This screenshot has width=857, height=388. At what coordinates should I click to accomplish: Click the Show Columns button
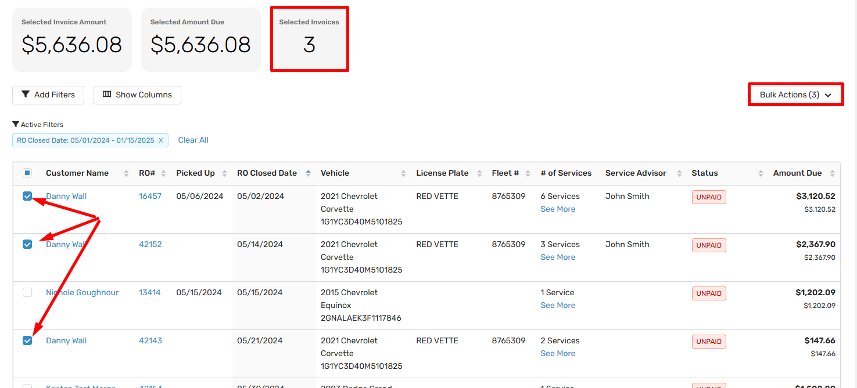(137, 95)
